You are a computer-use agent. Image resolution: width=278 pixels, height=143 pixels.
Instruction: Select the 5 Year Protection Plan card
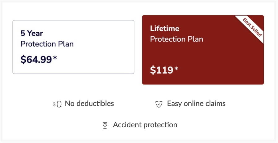tap(73, 47)
